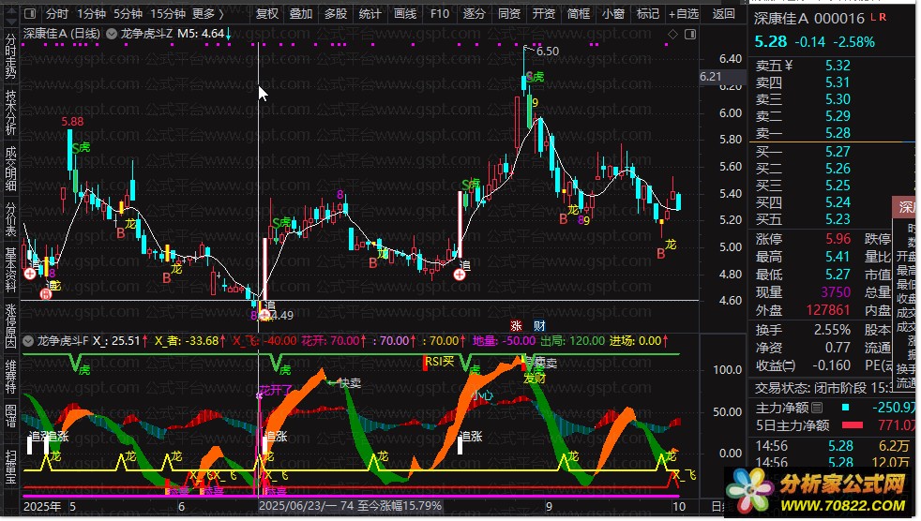Toggle the left panel icon before 分时
This screenshot has width=921, height=521.
[30, 13]
